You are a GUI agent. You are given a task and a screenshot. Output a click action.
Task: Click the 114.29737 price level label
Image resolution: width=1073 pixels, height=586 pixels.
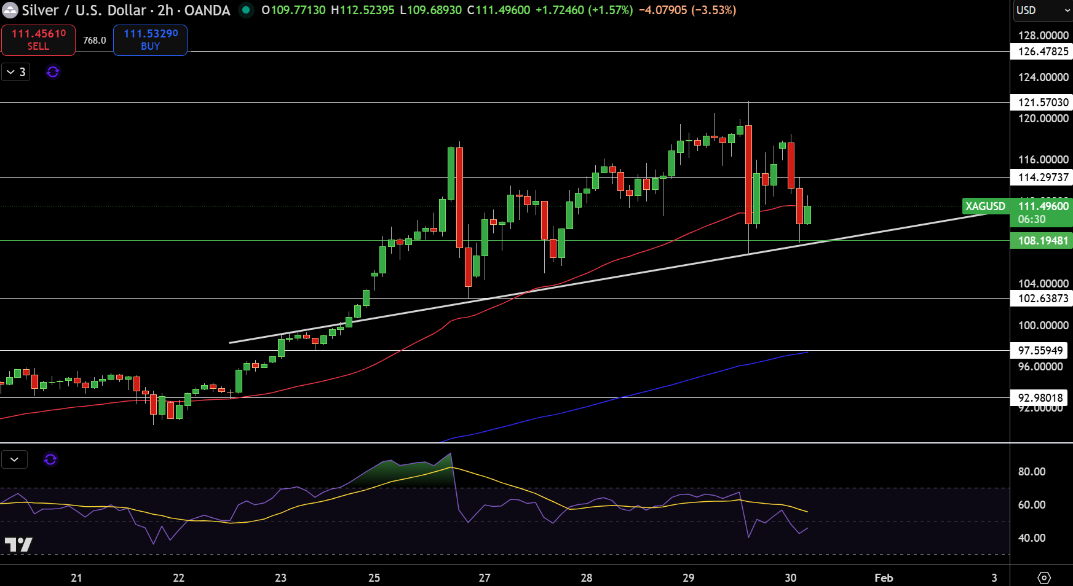coord(1043,178)
